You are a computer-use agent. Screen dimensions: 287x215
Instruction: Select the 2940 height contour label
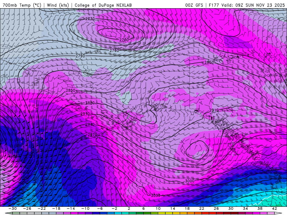point(90,124)
